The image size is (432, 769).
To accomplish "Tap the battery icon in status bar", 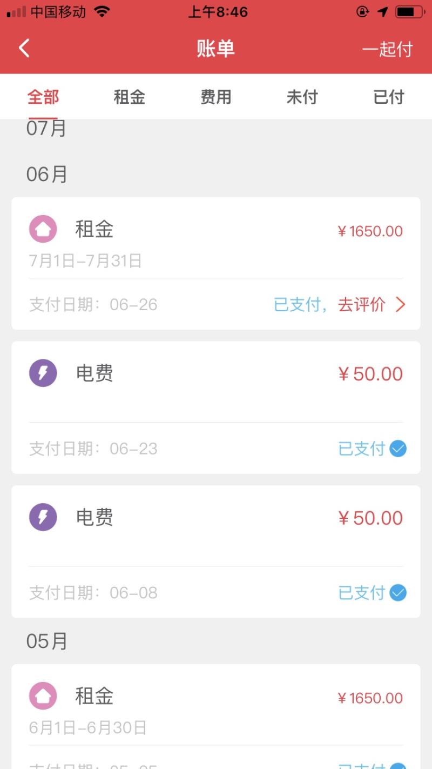I will pyautogui.click(x=409, y=12).
